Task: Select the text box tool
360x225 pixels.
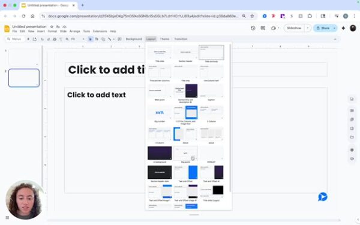Action: pos(97,39)
